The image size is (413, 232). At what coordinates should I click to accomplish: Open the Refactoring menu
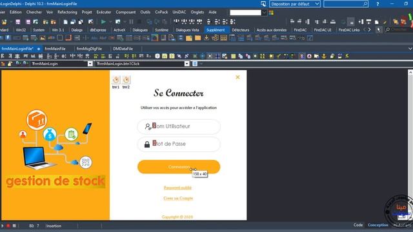click(x=67, y=12)
